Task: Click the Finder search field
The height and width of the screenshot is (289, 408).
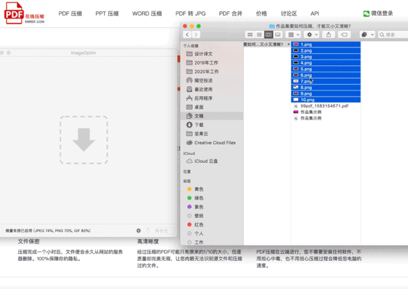Action: 393,35
